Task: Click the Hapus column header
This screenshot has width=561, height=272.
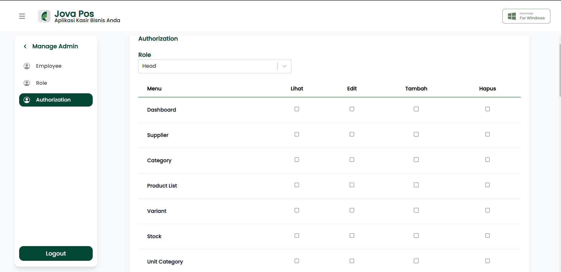Action: point(487,89)
